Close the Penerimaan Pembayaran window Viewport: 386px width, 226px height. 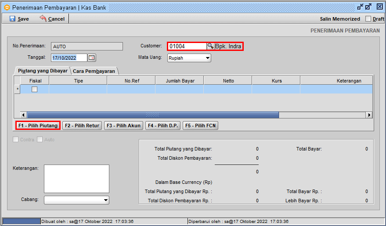(x=380, y=7)
